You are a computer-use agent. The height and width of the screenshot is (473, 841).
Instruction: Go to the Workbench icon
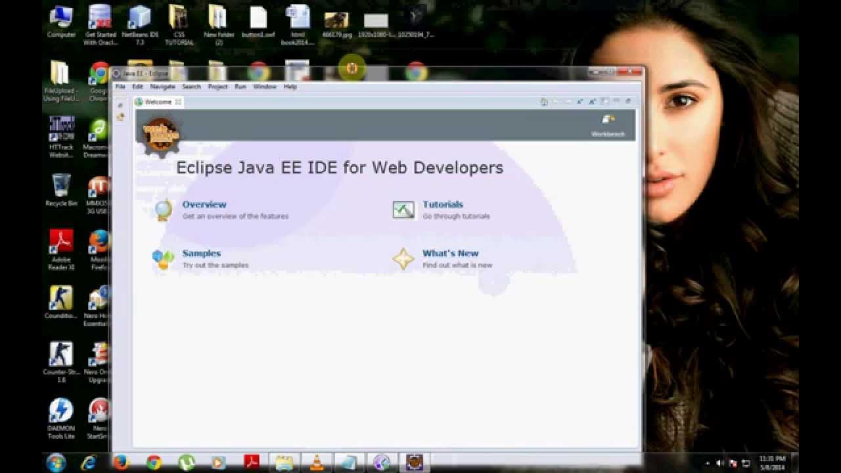[x=608, y=120]
